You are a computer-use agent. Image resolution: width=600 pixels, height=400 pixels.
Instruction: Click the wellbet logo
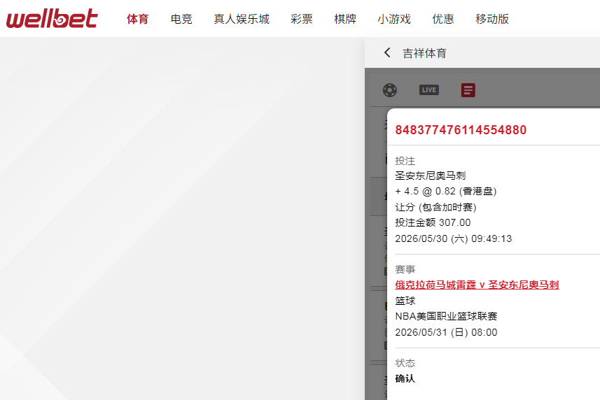click(x=52, y=18)
